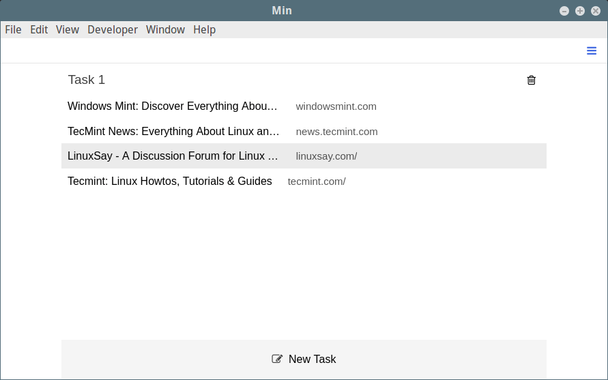Open the Edit menu
This screenshot has height=380, width=608.
click(39, 29)
